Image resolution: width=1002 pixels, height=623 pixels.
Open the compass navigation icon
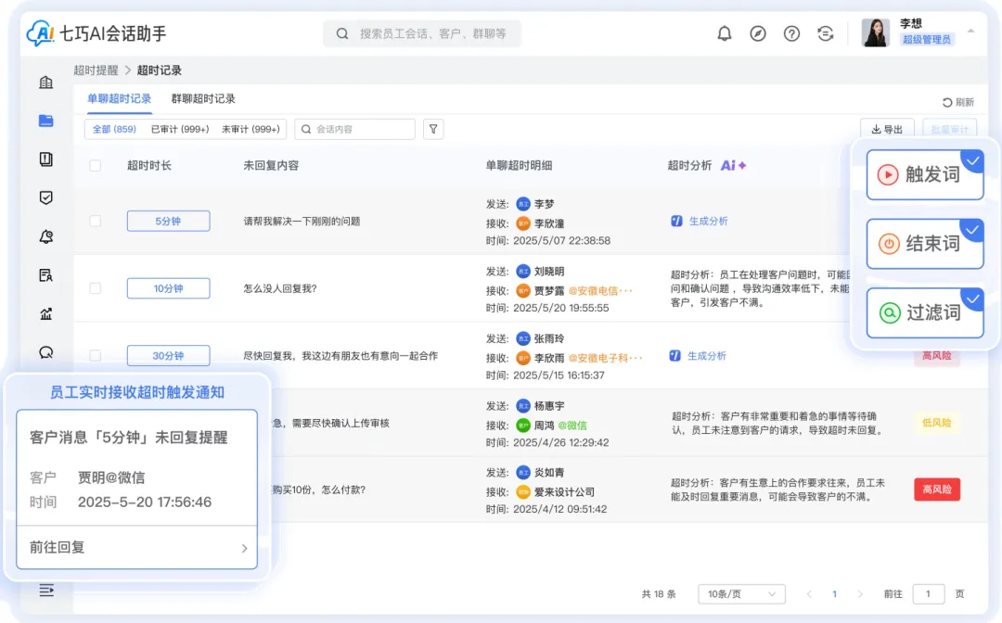pyautogui.click(x=758, y=33)
